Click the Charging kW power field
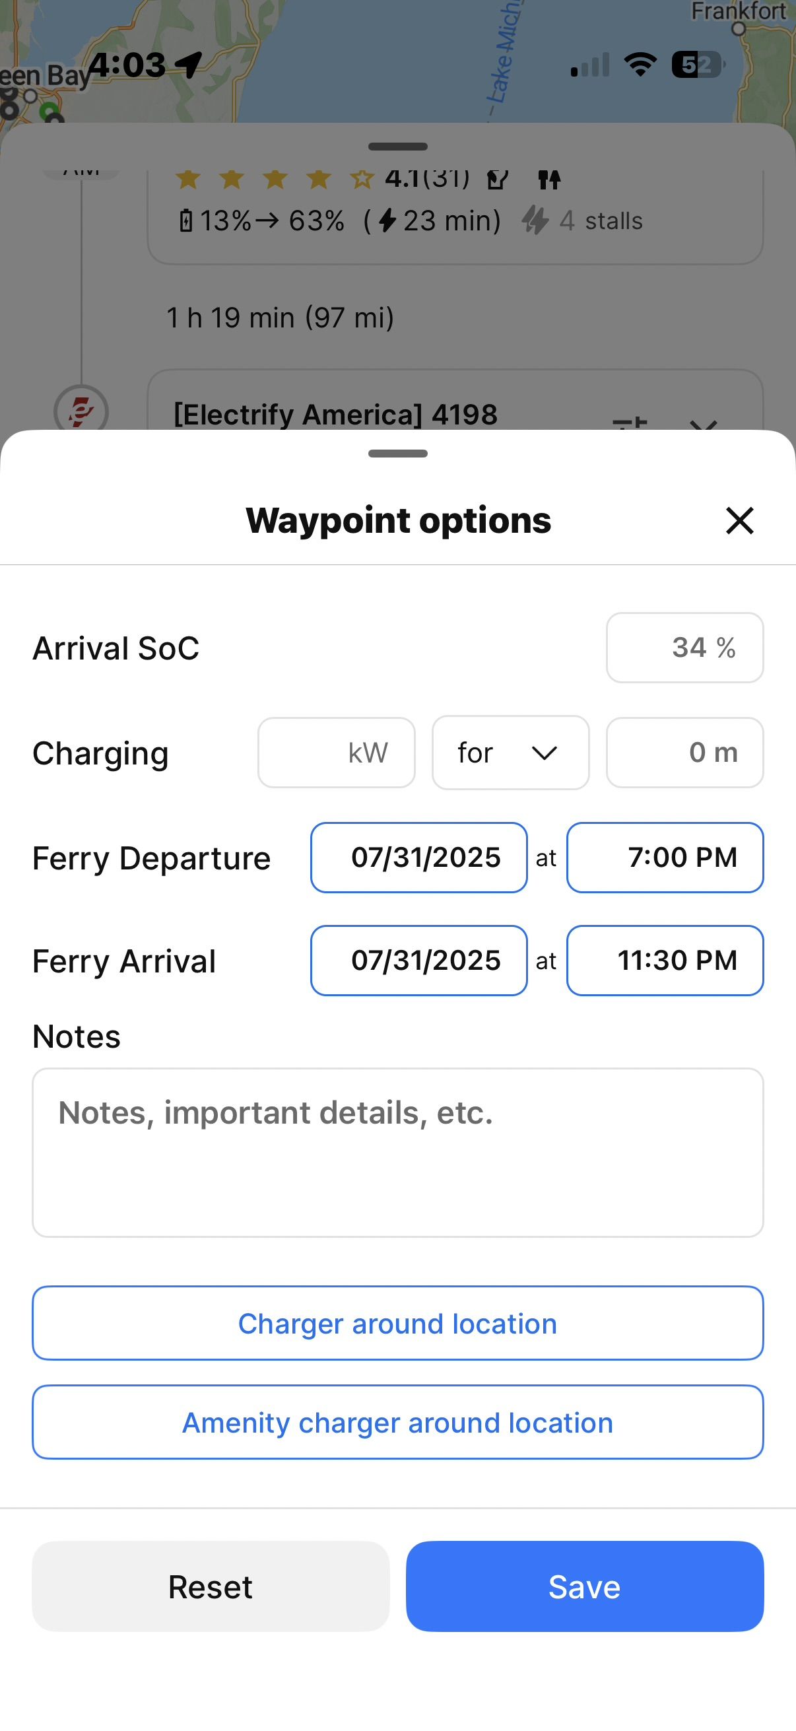The height and width of the screenshot is (1731, 796). pos(337,753)
